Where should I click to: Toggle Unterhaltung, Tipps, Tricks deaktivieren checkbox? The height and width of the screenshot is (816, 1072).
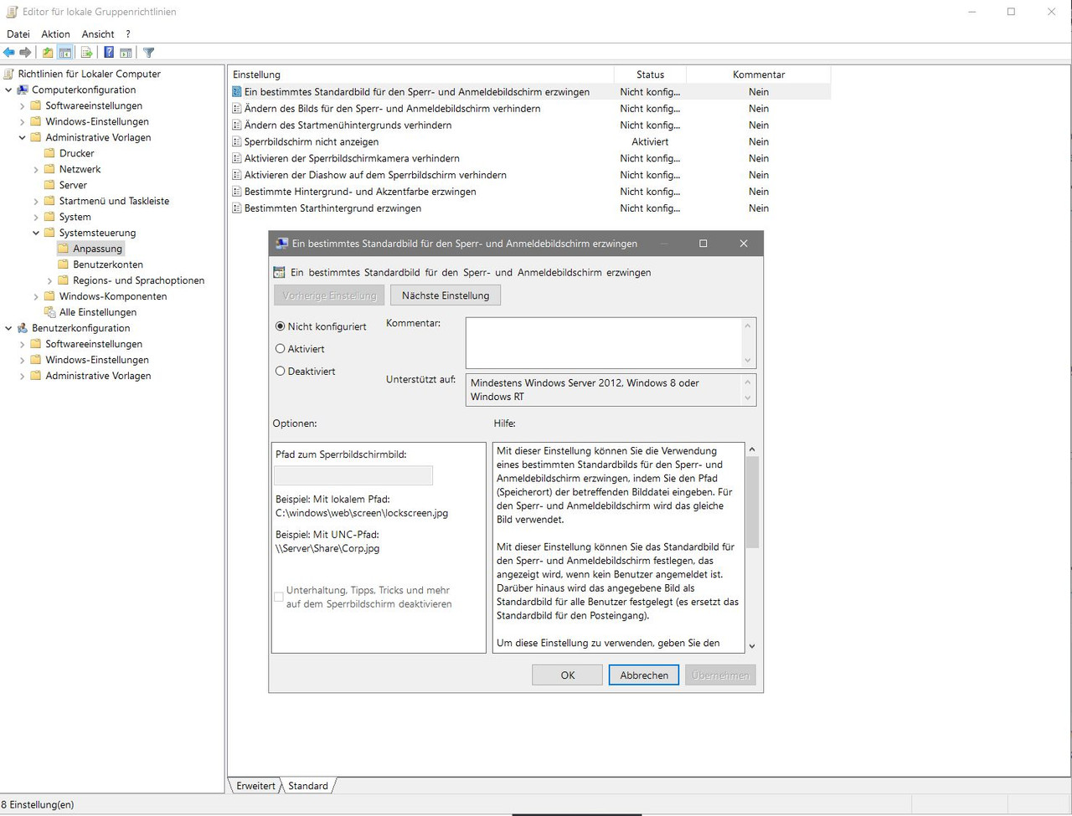pyautogui.click(x=279, y=597)
